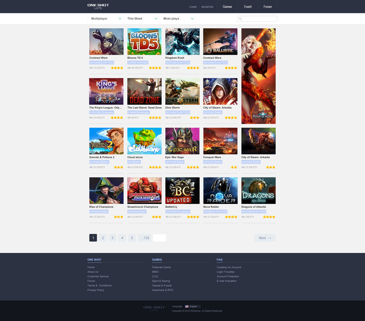
Task: Click the Business tag under Swords & Potions 2
Action: (x=95, y=162)
